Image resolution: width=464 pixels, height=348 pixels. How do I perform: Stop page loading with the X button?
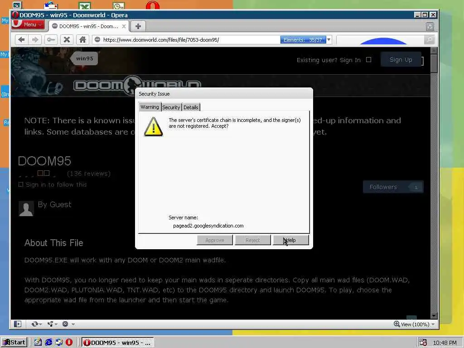click(x=67, y=40)
